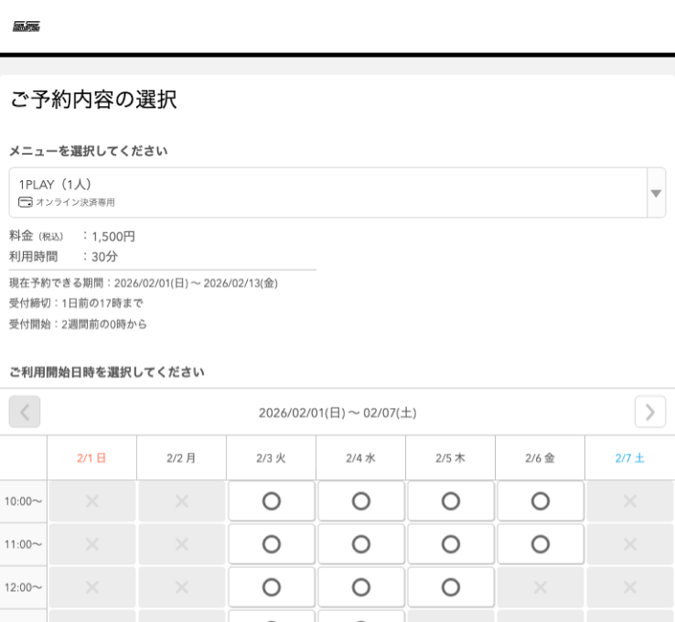Select 2/4 水 11:00 available slot
This screenshot has height=622, width=675.
point(361,544)
